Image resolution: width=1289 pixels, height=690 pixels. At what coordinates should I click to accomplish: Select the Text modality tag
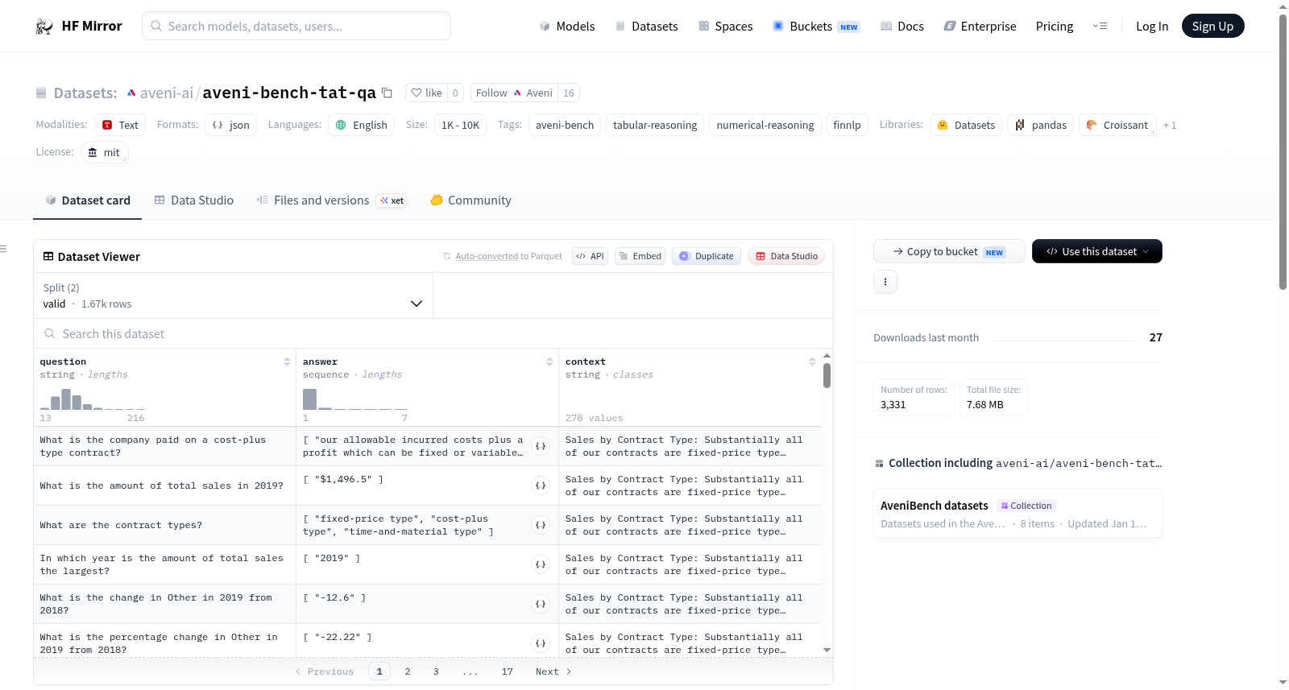[x=120, y=126]
